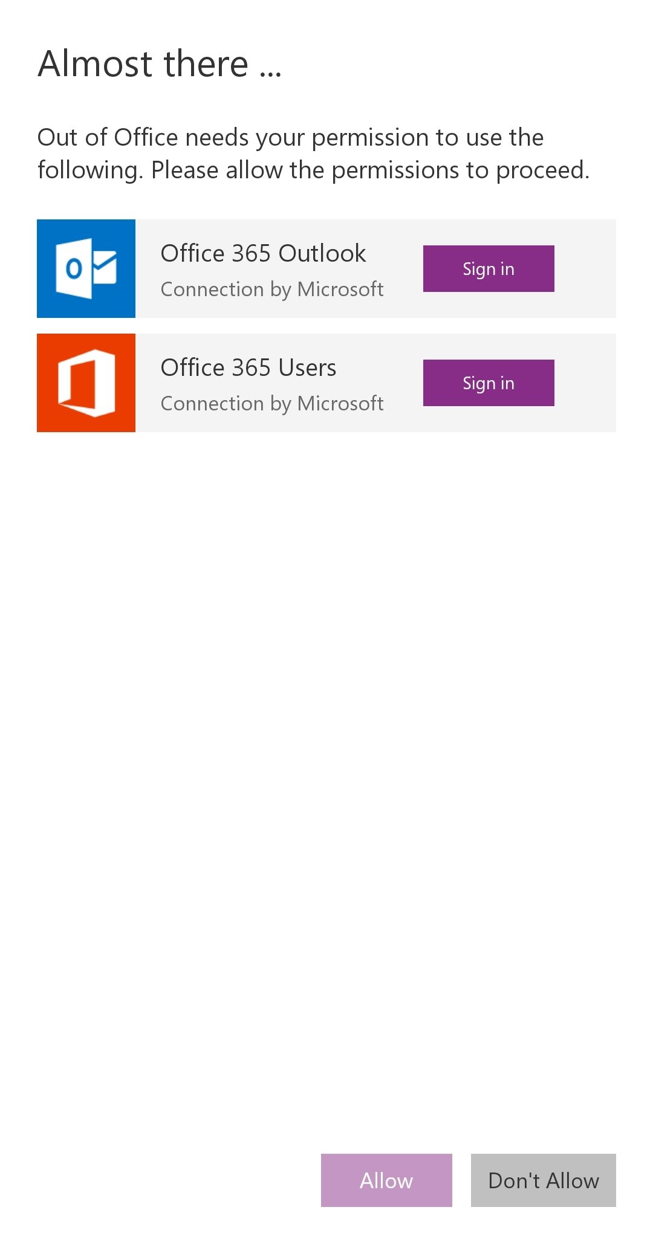Click 'Connection by Microsoft' under Office 365 Users
Viewport: 653px width, 1239px height.
pos(272,404)
